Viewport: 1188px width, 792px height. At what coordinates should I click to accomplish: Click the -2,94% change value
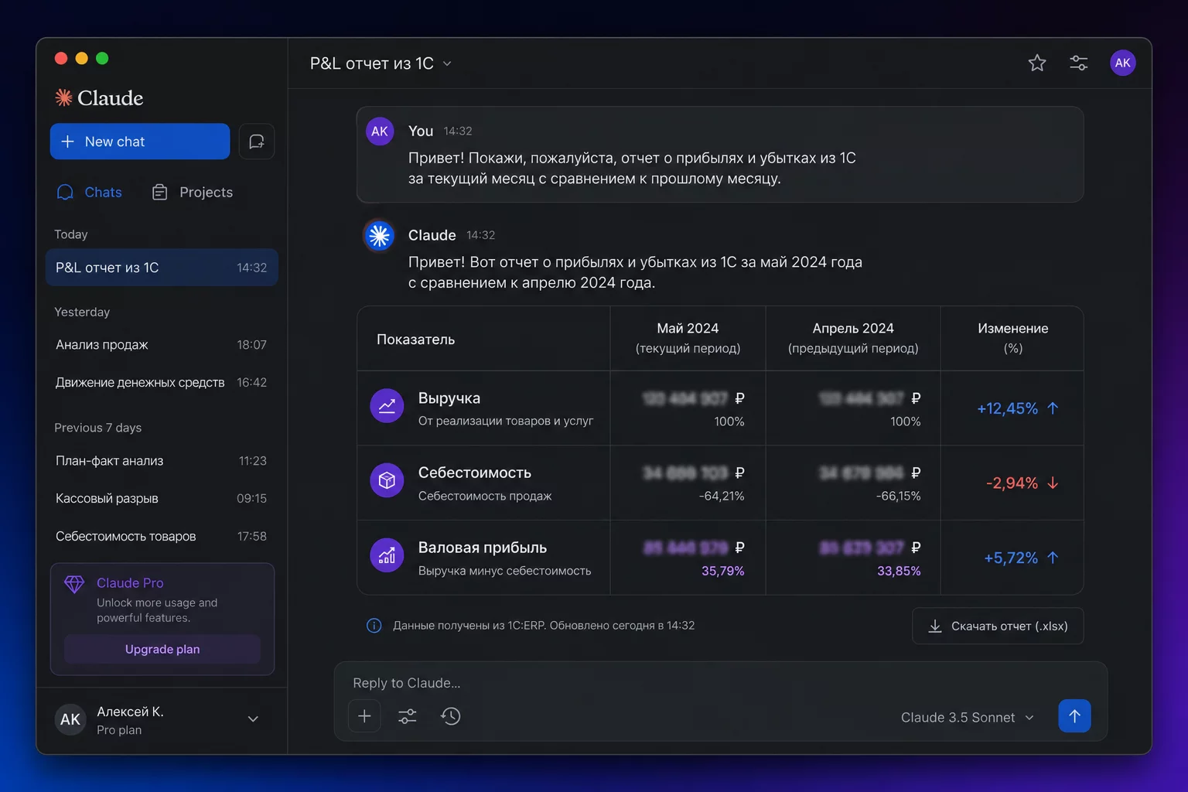(x=1012, y=483)
